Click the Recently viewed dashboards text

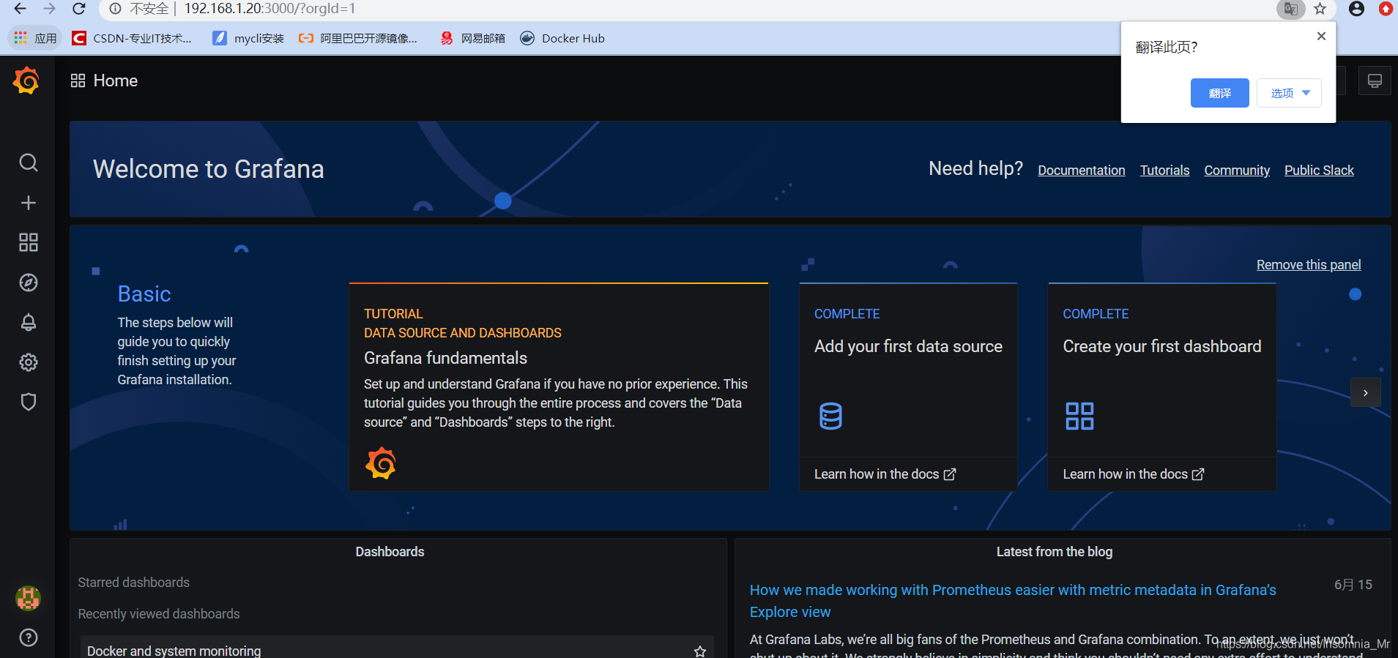[159, 614]
